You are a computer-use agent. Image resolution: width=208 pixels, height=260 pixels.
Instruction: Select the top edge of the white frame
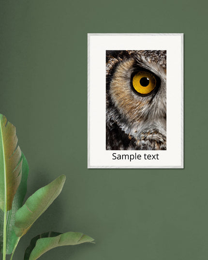click(135, 34)
